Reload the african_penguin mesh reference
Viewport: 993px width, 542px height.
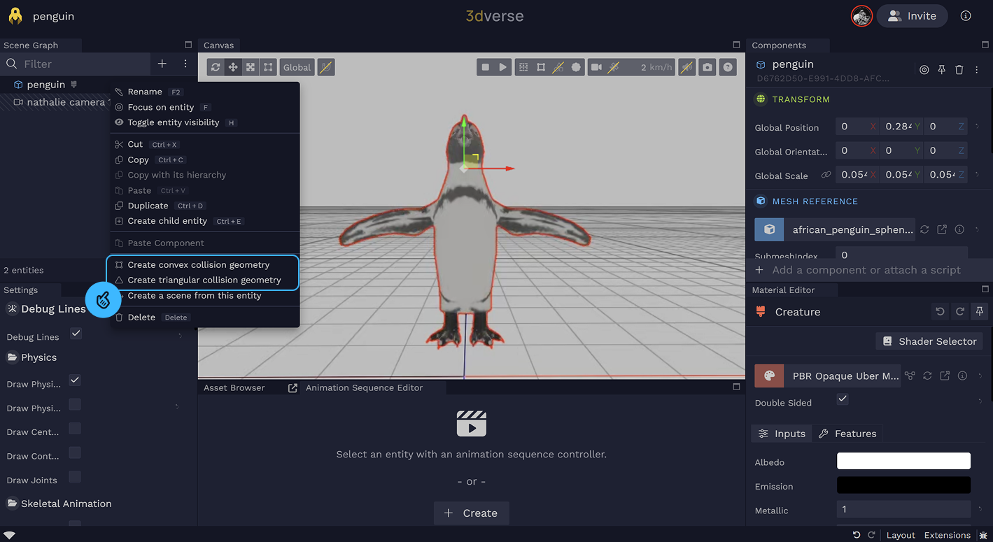924,229
